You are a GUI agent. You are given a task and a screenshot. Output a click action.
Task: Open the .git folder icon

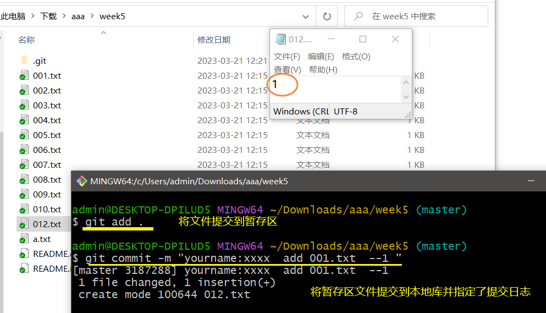(24, 61)
